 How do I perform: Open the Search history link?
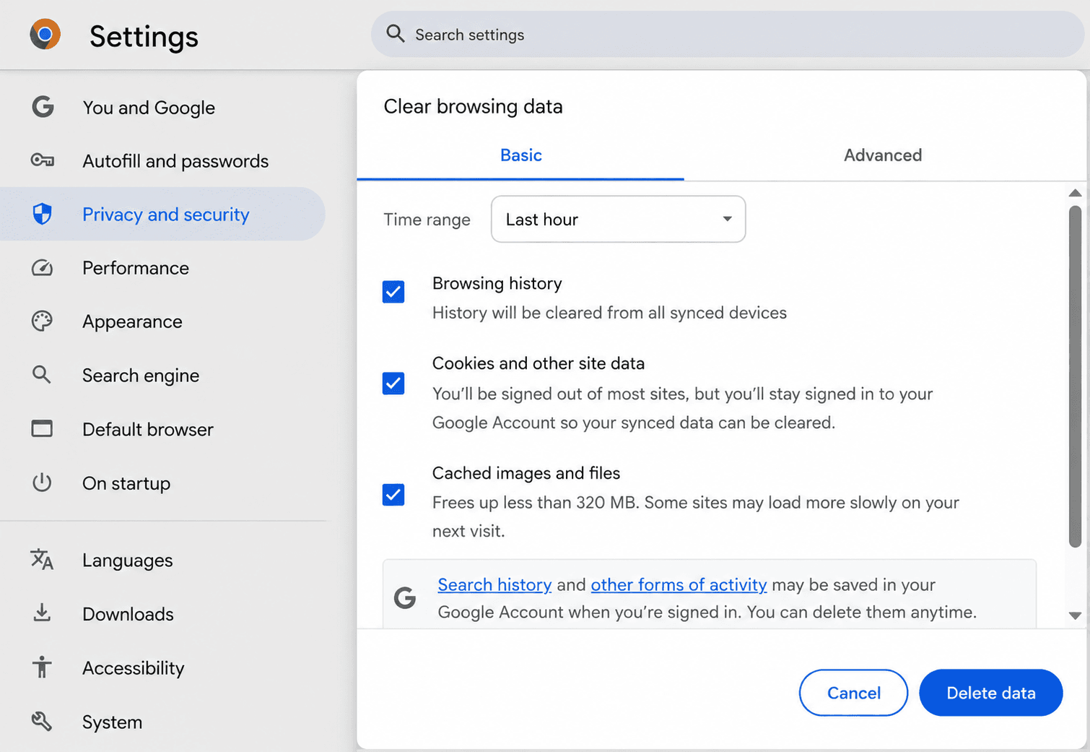(x=494, y=584)
